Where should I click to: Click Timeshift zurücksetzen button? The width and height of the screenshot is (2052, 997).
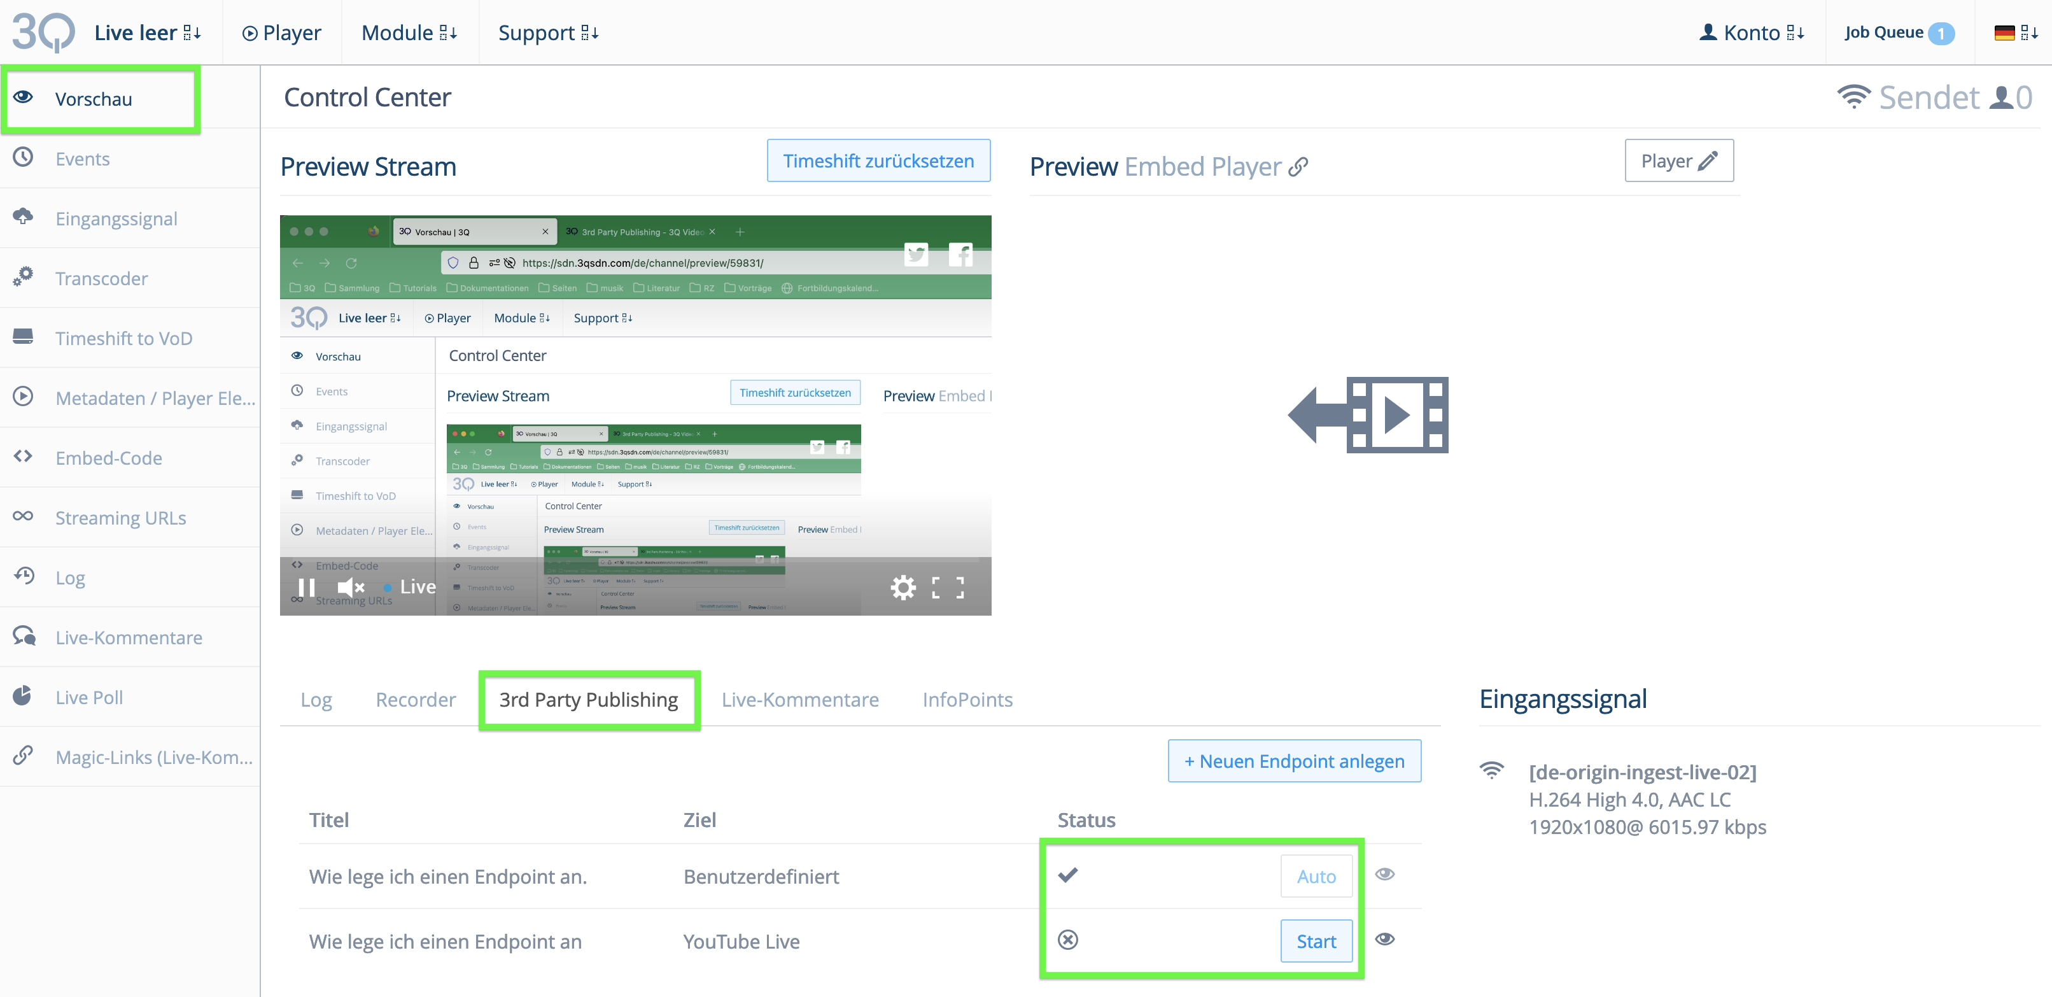click(878, 160)
